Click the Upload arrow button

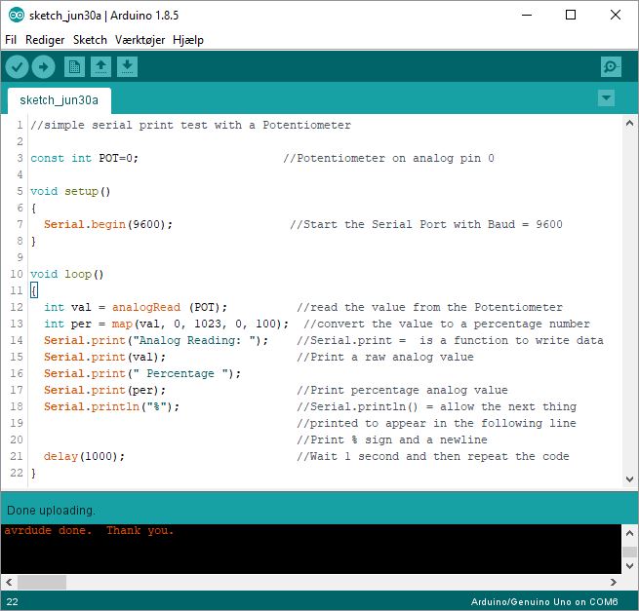click(x=44, y=67)
